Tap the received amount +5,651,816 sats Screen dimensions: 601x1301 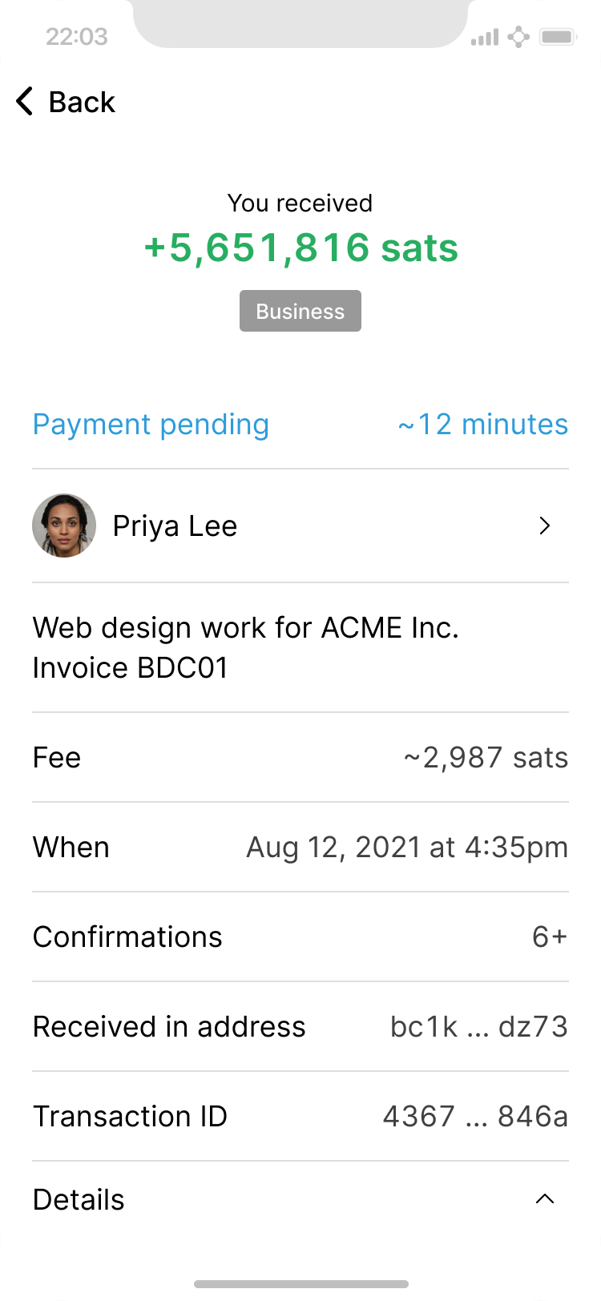point(300,248)
